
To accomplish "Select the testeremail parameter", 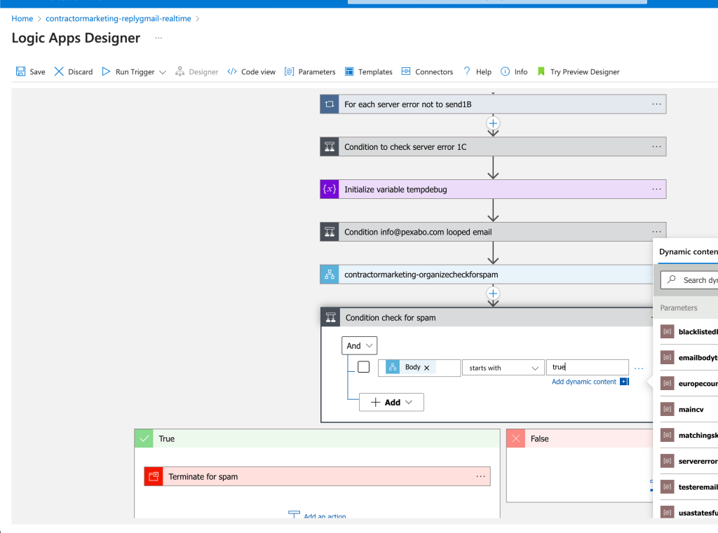I will (689, 487).
